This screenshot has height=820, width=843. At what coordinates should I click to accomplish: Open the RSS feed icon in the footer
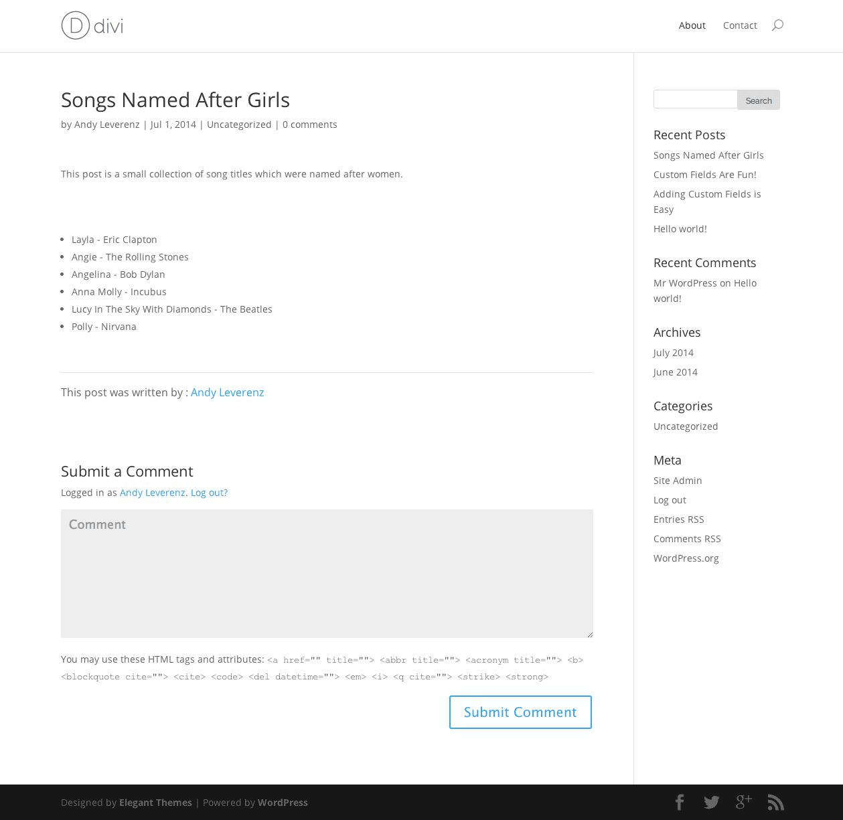(x=776, y=802)
